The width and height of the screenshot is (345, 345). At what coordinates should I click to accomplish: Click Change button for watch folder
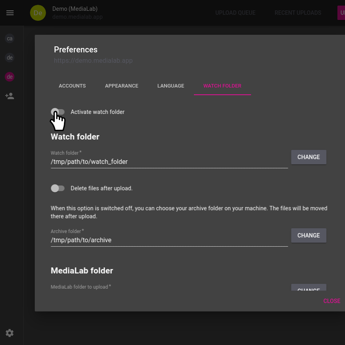[309, 157]
